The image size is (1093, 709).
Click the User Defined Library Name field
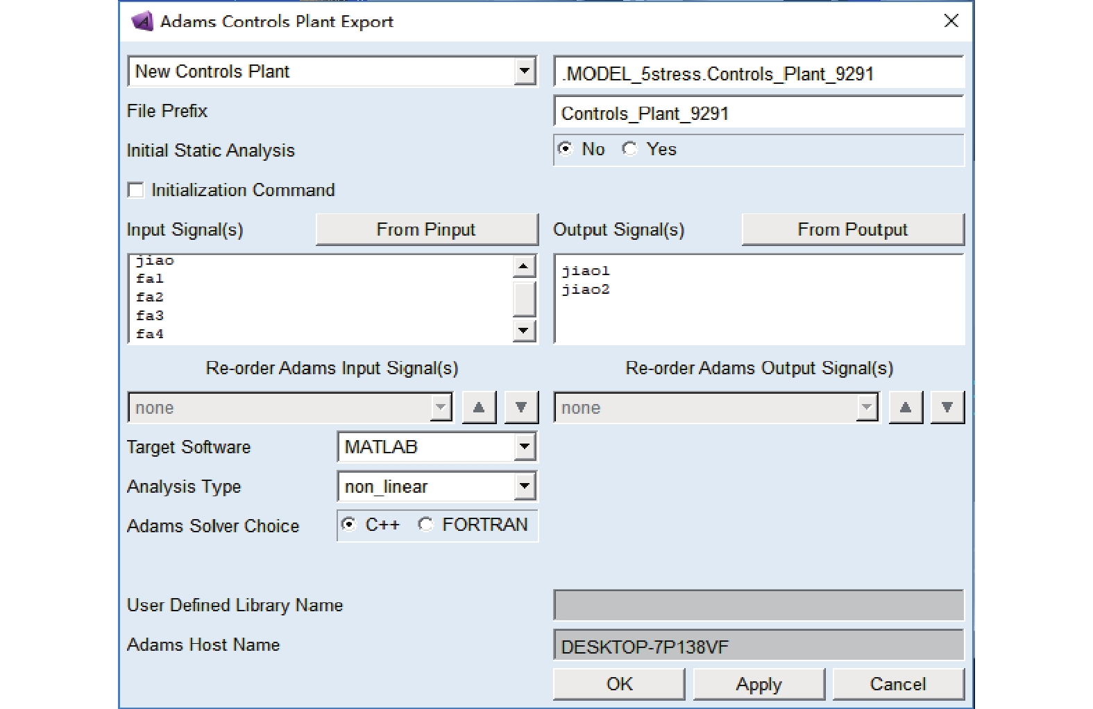click(759, 605)
